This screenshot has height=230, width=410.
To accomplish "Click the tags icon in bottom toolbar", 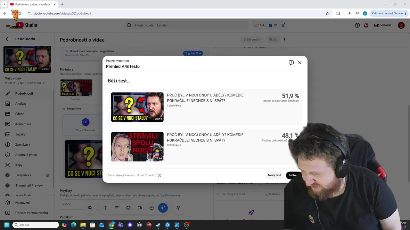I will 140,208.
